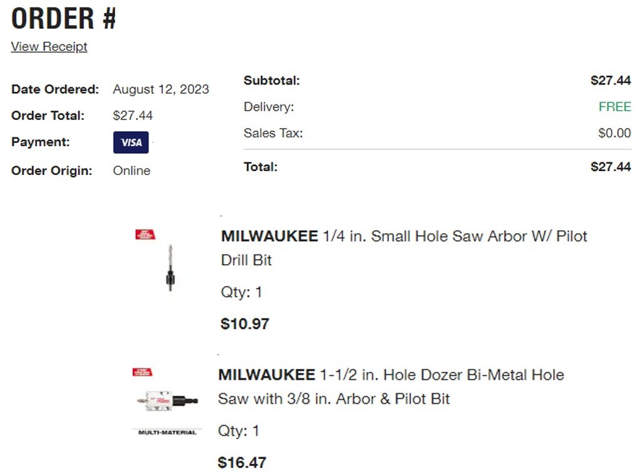
Task: Click the $16.47 item price
Action: point(242,463)
